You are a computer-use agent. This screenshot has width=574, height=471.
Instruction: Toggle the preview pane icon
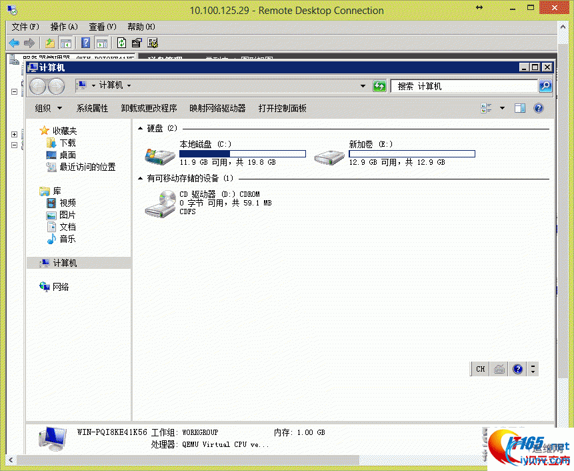click(x=520, y=108)
